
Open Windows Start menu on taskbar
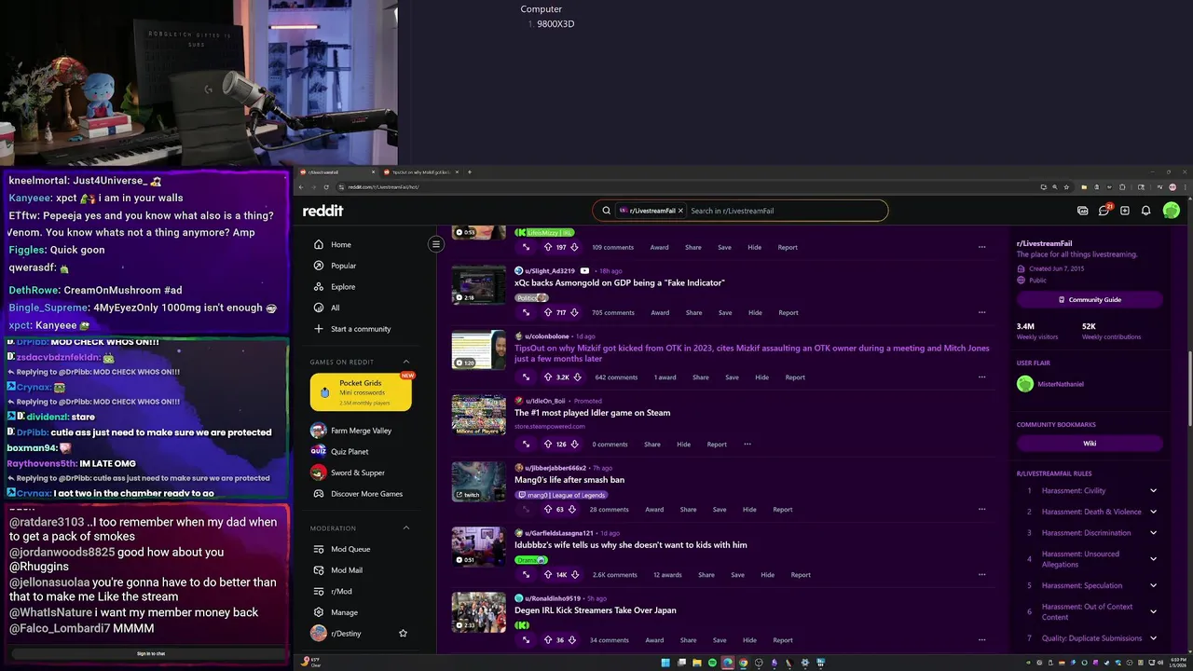click(x=665, y=663)
